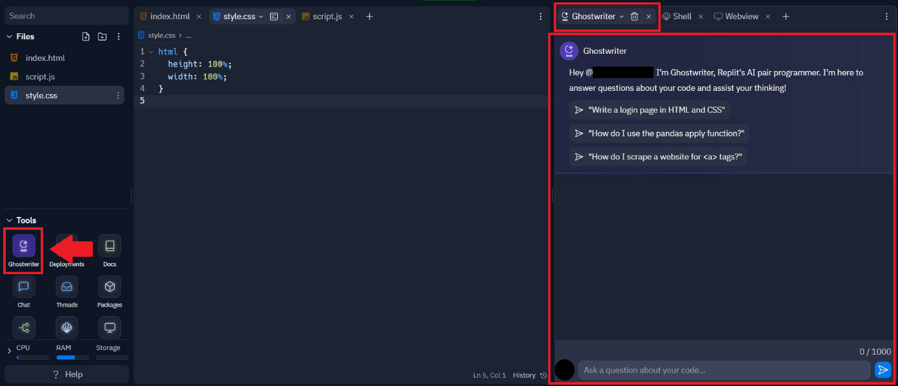This screenshot has height=386, width=898.
Task: Click the CPU usage bar
Action: point(33,357)
